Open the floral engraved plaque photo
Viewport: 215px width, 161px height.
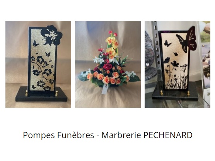38,64
